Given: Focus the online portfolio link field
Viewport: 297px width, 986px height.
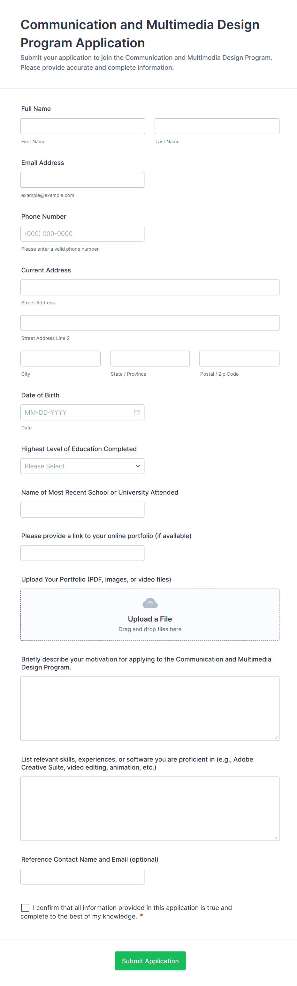Looking at the screenshot, I should point(82,553).
